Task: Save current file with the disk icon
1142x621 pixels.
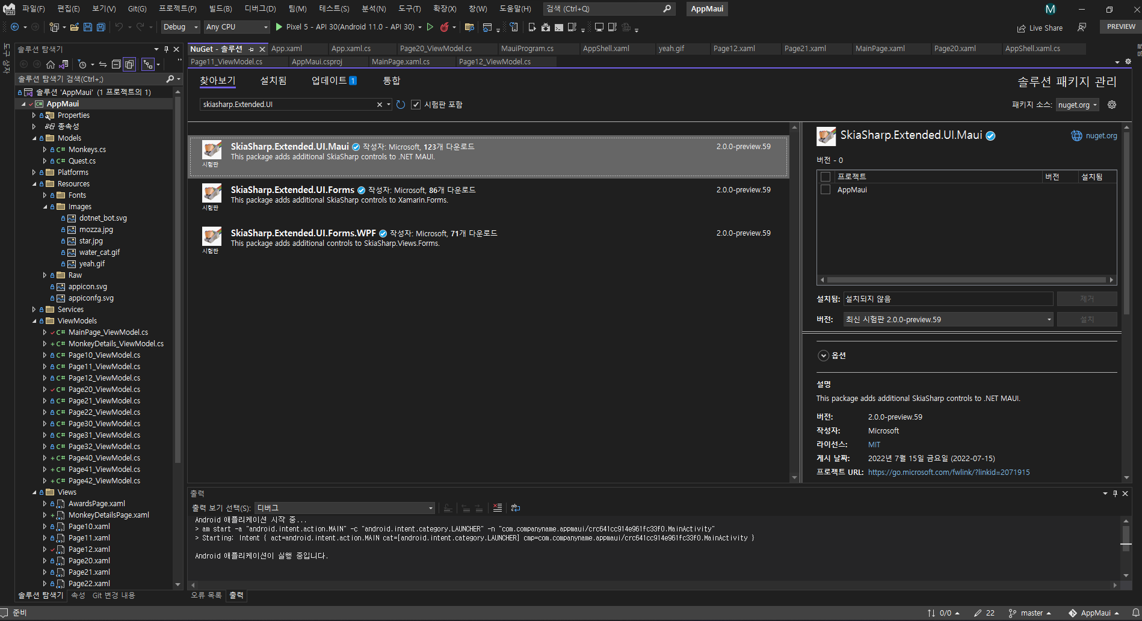Action: click(x=88, y=27)
